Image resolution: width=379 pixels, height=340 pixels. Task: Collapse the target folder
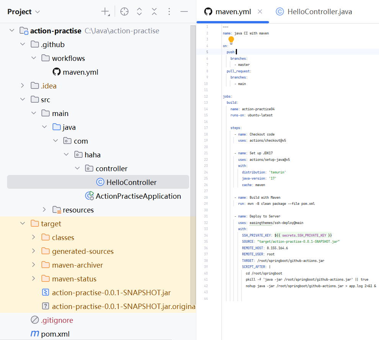(23, 224)
